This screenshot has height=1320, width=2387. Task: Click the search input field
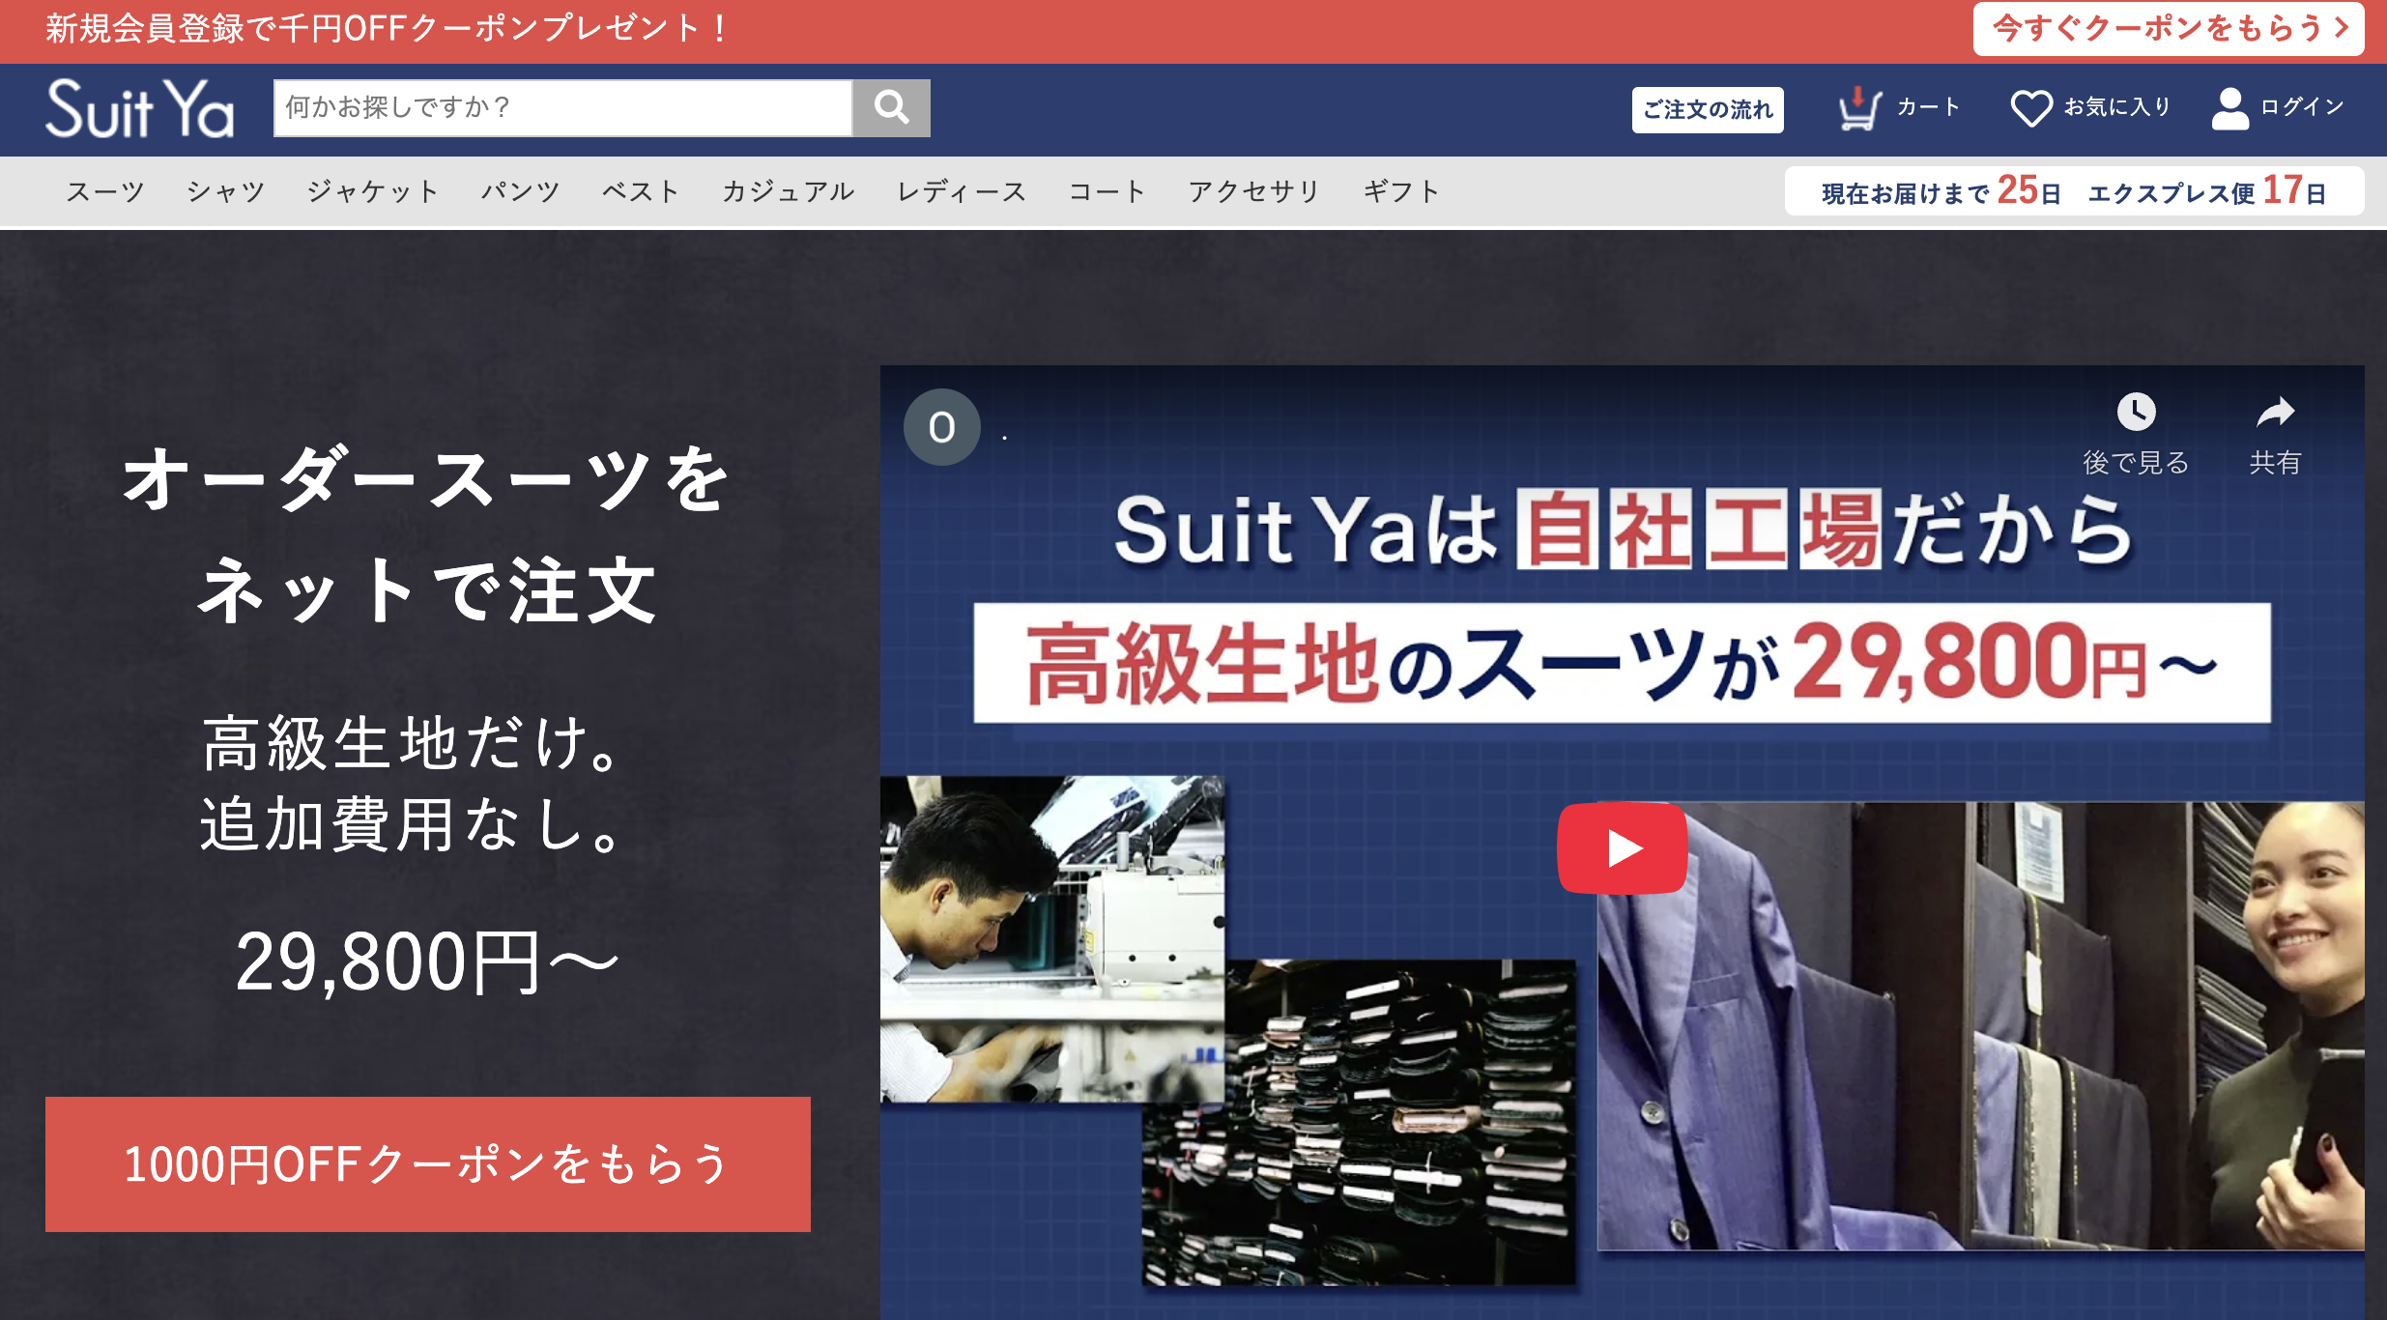562,107
